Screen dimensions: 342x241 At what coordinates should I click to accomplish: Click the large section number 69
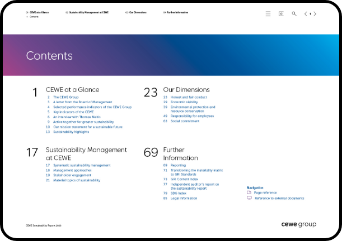[151, 152]
